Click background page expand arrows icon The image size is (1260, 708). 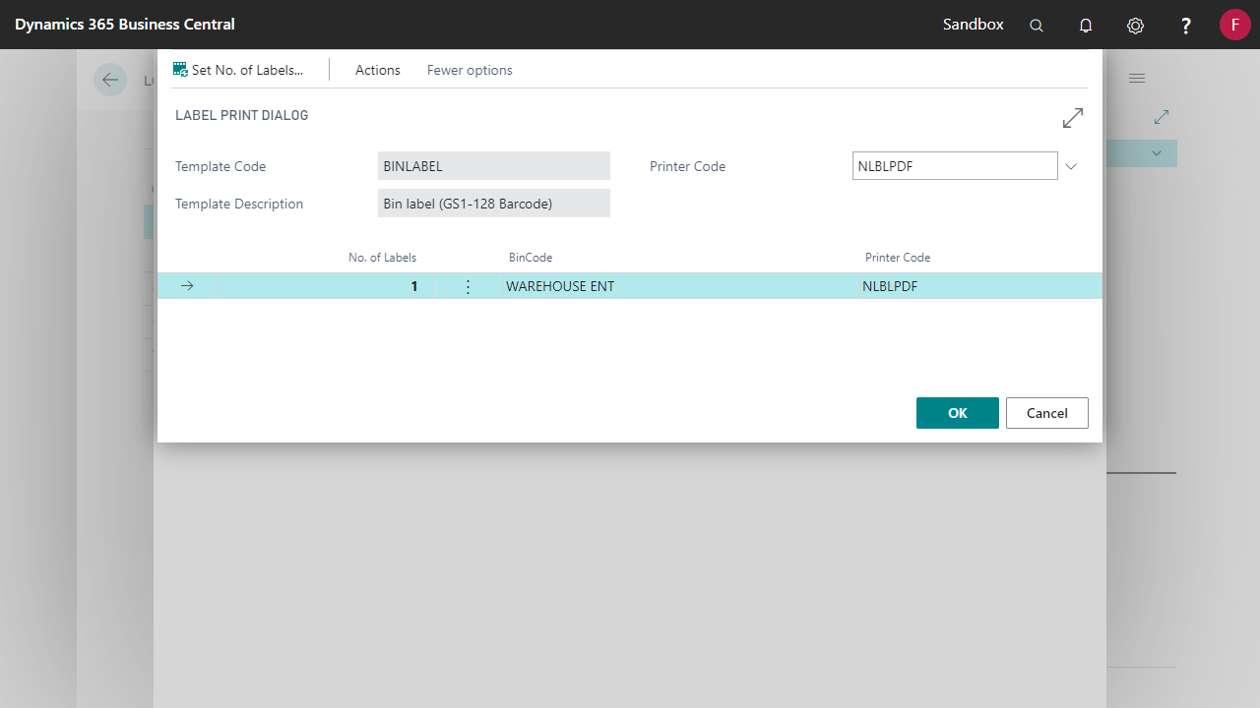[x=1162, y=117]
